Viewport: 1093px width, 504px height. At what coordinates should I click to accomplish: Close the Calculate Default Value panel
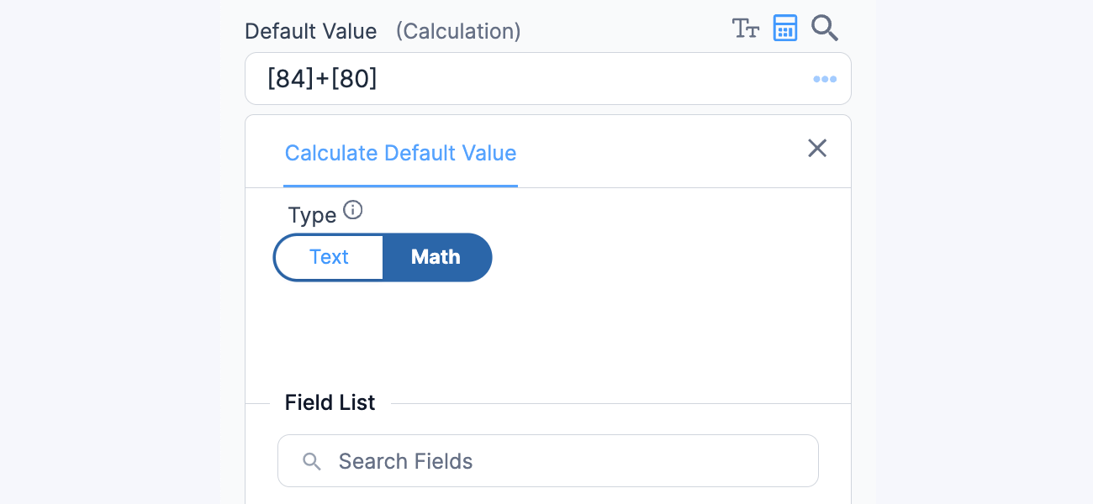(817, 149)
